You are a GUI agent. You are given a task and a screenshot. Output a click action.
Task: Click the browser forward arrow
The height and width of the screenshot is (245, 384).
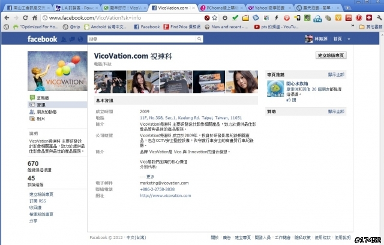pyautogui.click(x=16, y=18)
